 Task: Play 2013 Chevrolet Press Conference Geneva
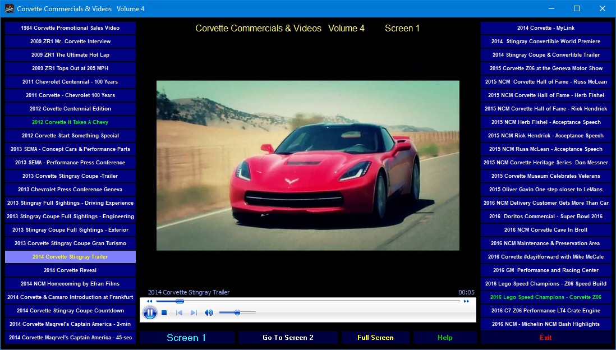(x=70, y=190)
